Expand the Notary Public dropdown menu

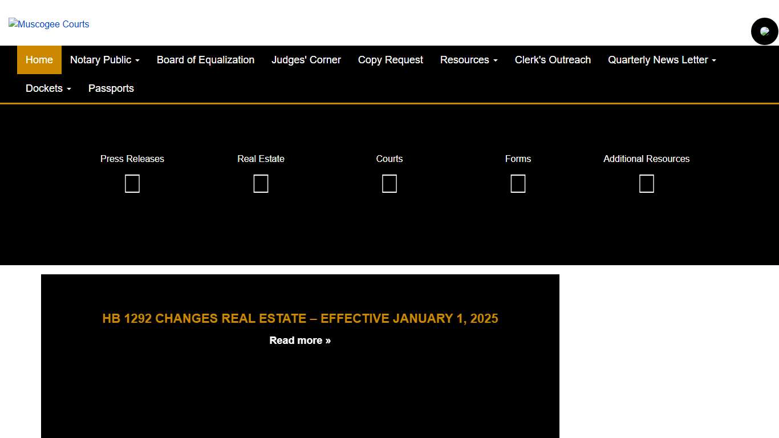click(x=104, y=60)
